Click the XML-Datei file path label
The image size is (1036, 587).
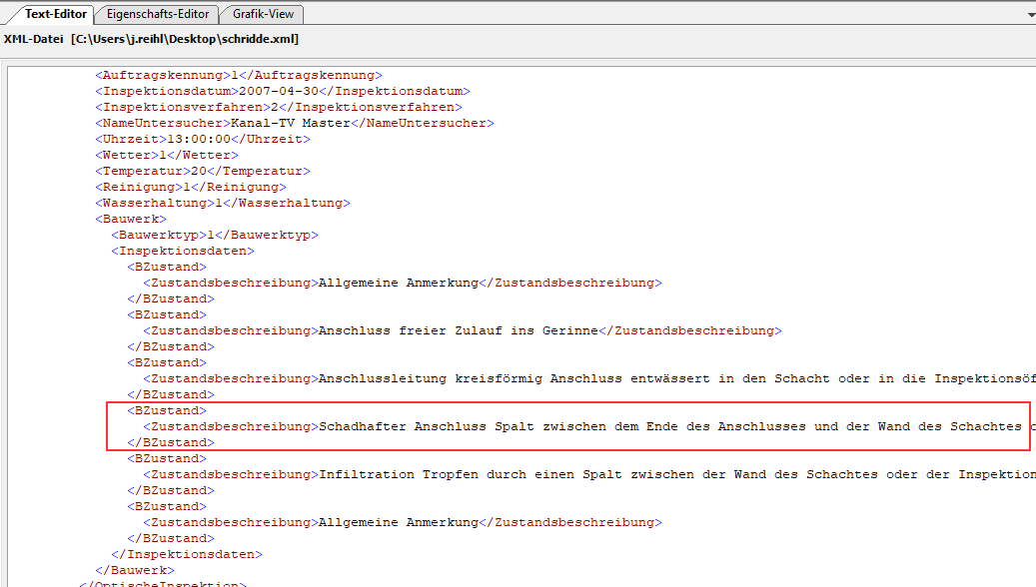151,39
